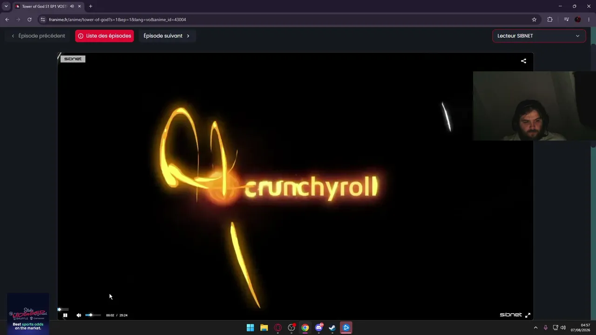The width and height of the screenshot is (596, 335).
Task: Click the browser forward arrow
Action: point(18,20)
